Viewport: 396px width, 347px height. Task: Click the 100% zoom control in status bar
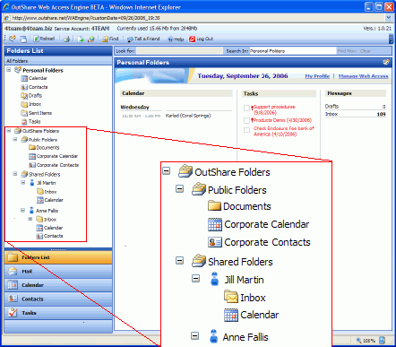point(366,341)
